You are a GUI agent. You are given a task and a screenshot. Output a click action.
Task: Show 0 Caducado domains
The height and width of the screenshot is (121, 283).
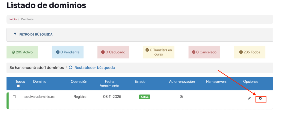pyautogui.click(x=113, y=52)
